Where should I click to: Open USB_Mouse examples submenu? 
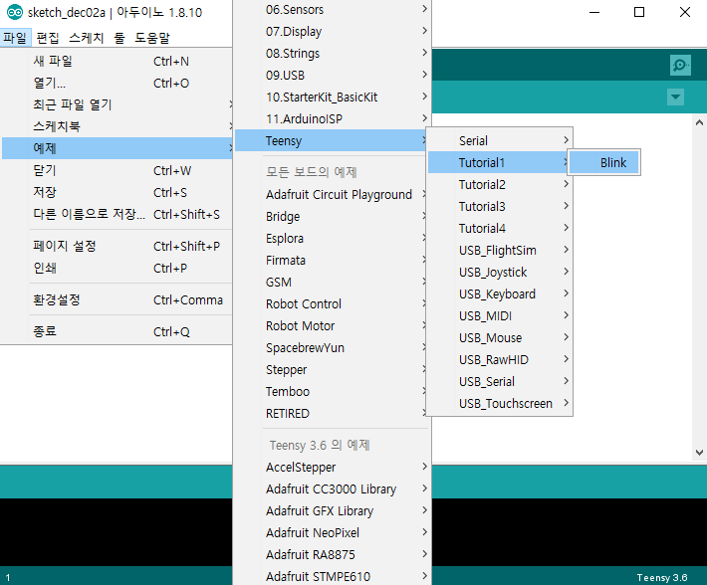coord(500,337)
